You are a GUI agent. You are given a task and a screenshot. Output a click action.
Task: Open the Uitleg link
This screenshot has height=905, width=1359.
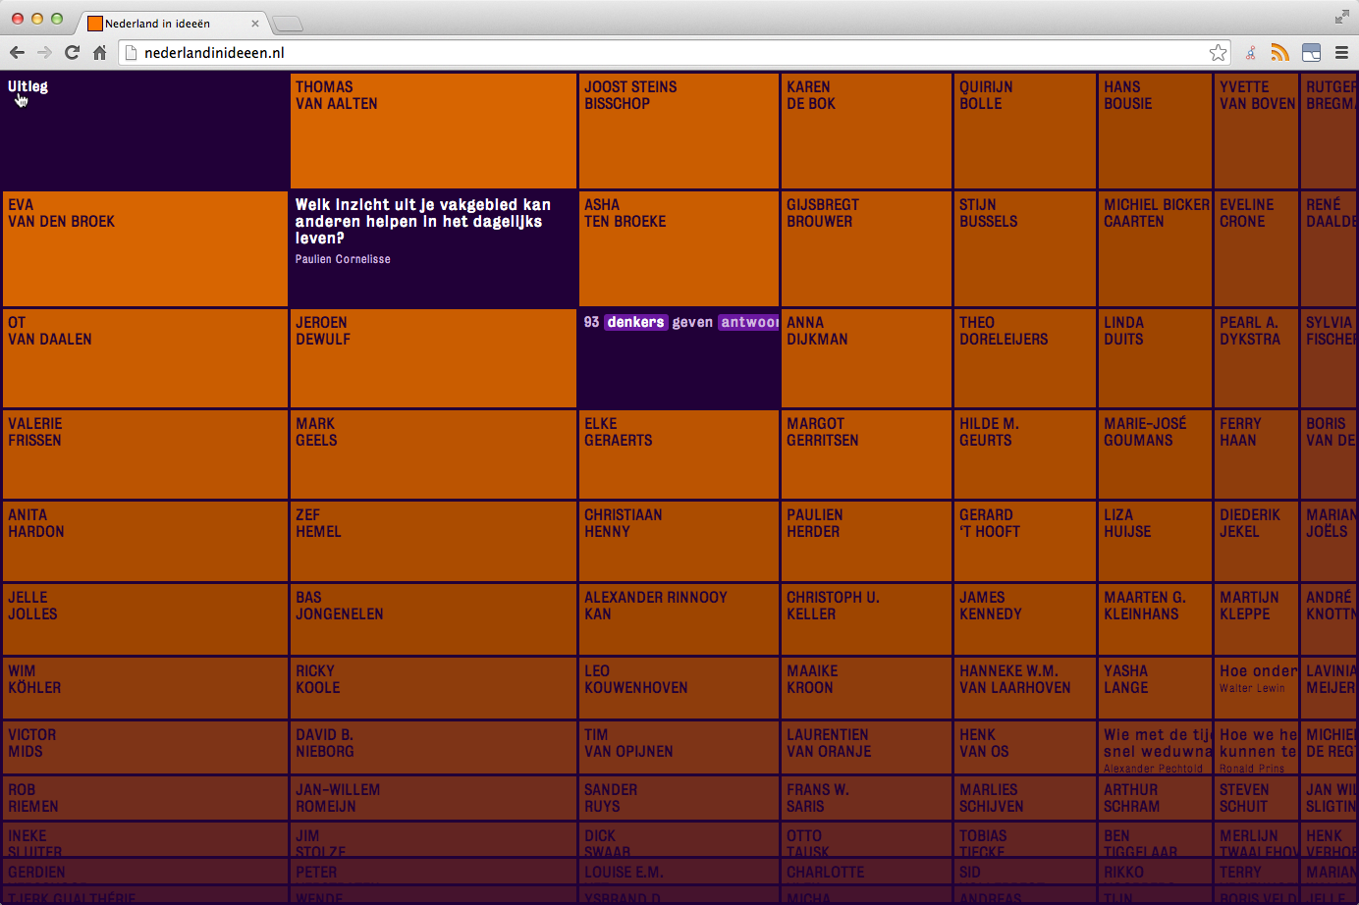[27, 86]
